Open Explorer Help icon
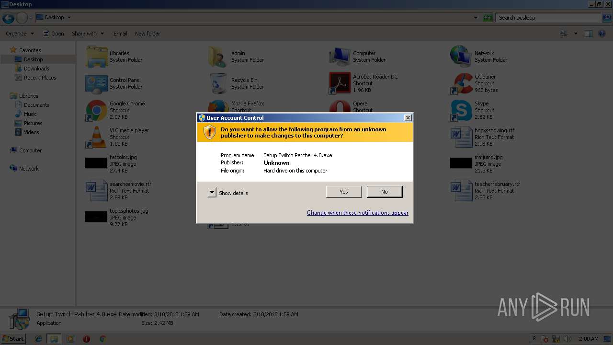 tap(602, 34)
